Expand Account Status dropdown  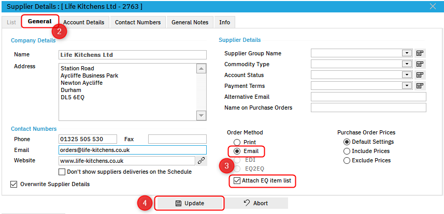[407, 75]
